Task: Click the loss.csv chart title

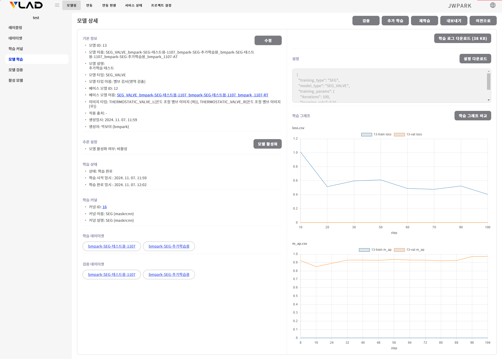Action: coord(298,128)
